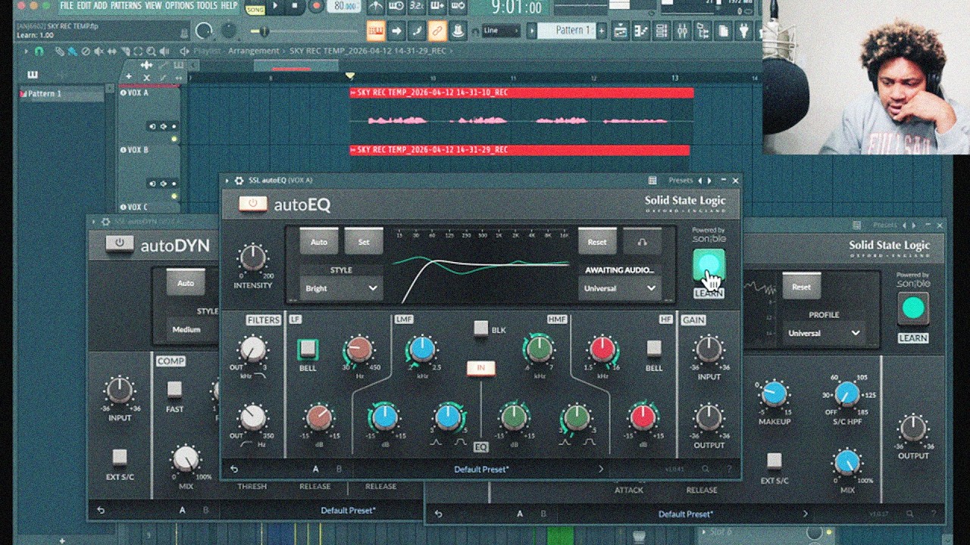
Task: Open the TOOLS menu
Action: tap(207, 6)
